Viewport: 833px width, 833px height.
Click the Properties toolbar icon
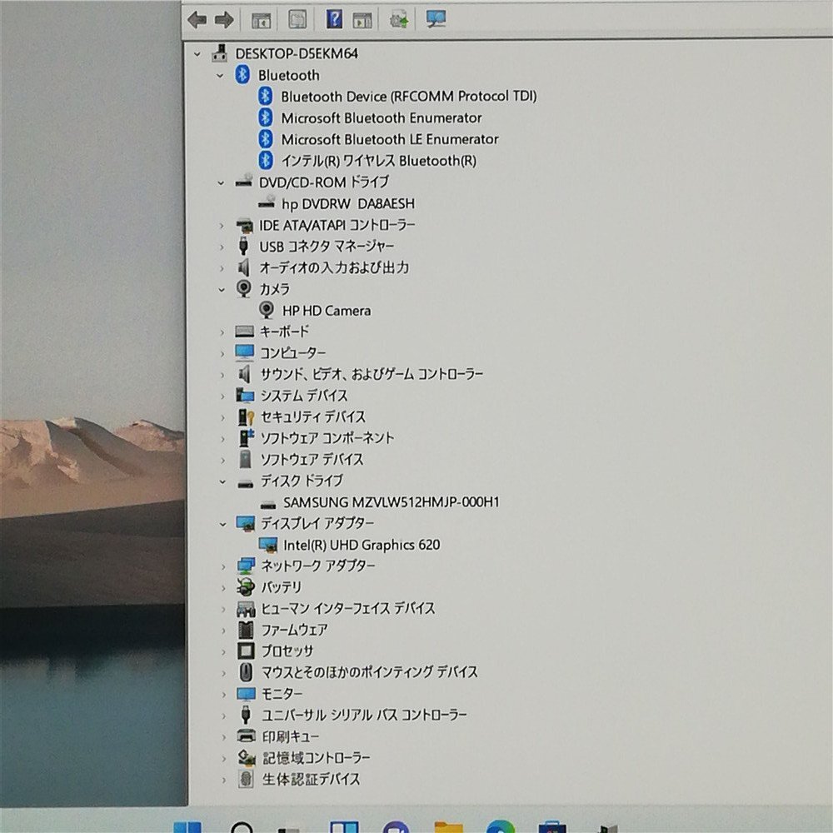click(297, 20)
